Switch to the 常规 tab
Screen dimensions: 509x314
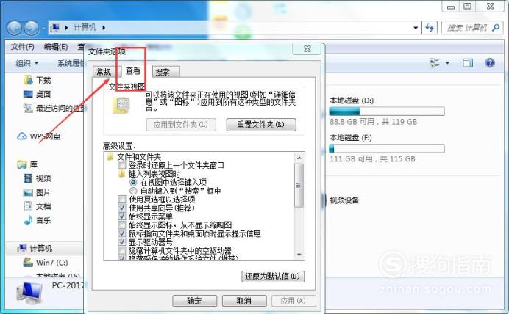pyautogui.click(x=104, y=72)
